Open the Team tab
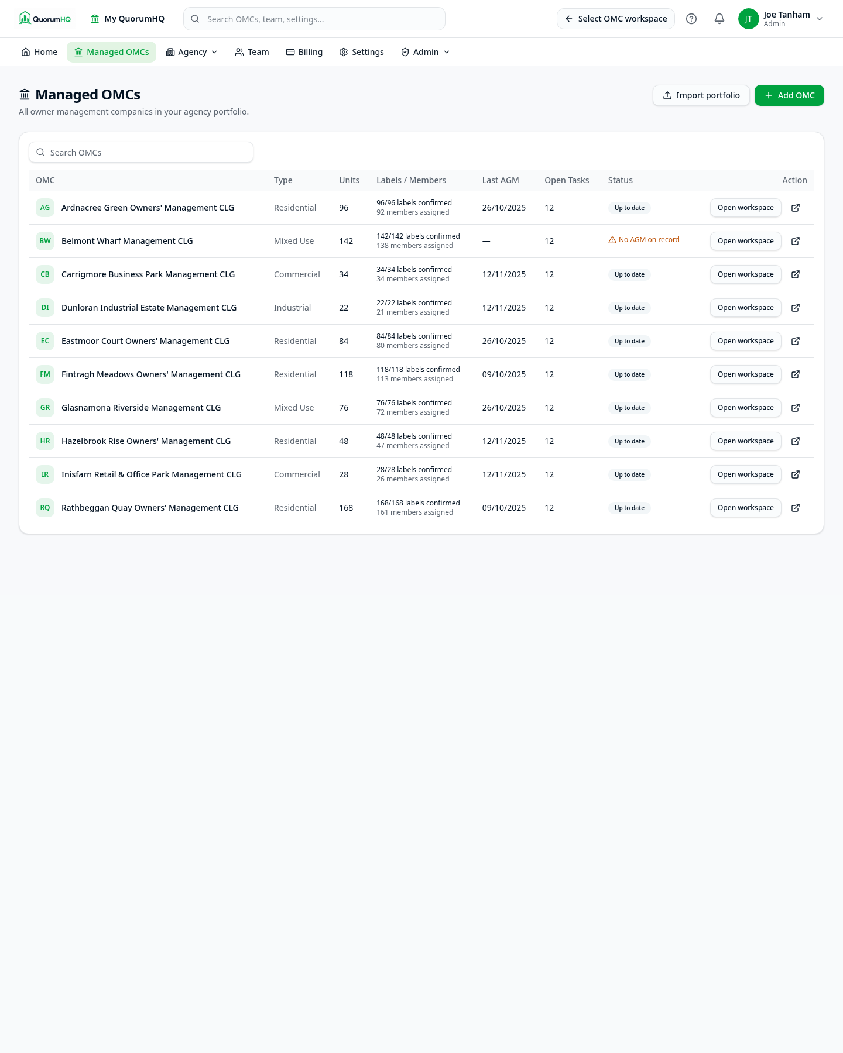This screenshot has width=843, height=1053. 252,52
